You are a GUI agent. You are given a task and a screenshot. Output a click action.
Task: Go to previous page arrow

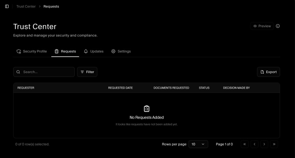pyautogui.click(x=254, y=144)
